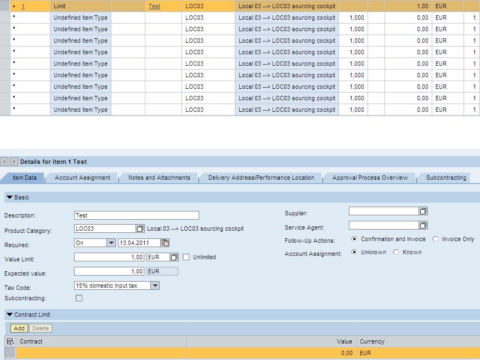The height and width of the screenshot is (360, 480).
Task: Open Contract table settings icon
Action: 10,341
